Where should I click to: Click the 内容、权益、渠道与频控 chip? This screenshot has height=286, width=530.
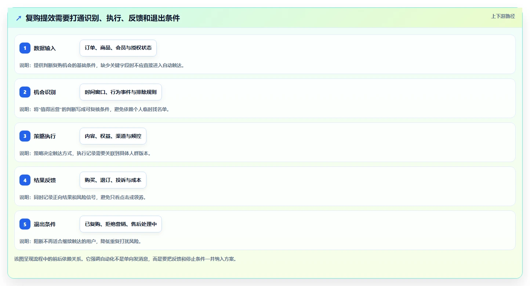click(113, 136)
